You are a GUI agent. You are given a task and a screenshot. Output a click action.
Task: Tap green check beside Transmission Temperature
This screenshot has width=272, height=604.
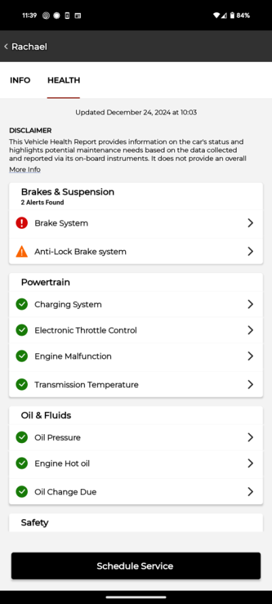coord(22,385)
